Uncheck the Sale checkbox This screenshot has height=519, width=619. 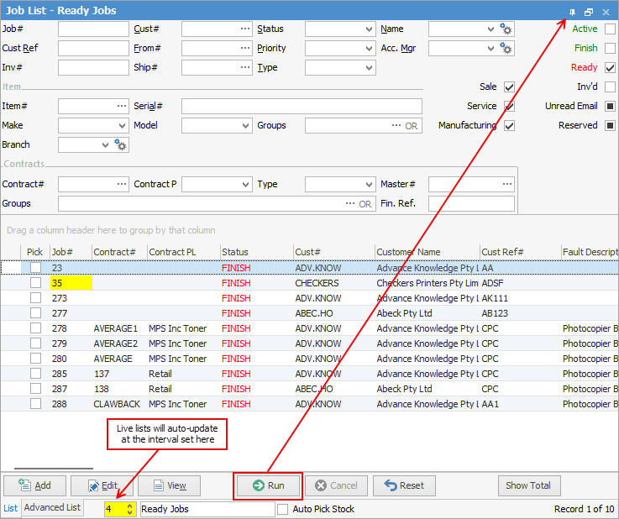509,86
